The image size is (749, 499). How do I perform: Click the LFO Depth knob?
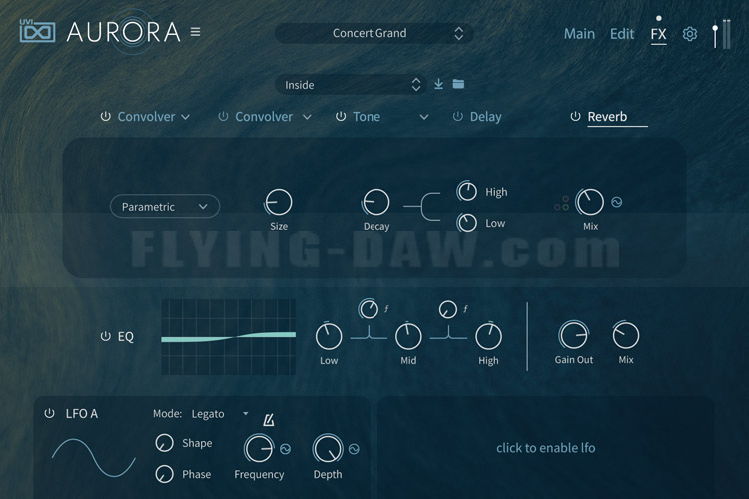click(x=328, y=449)
